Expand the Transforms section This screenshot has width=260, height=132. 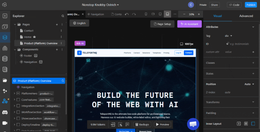(x=253, y=102)
